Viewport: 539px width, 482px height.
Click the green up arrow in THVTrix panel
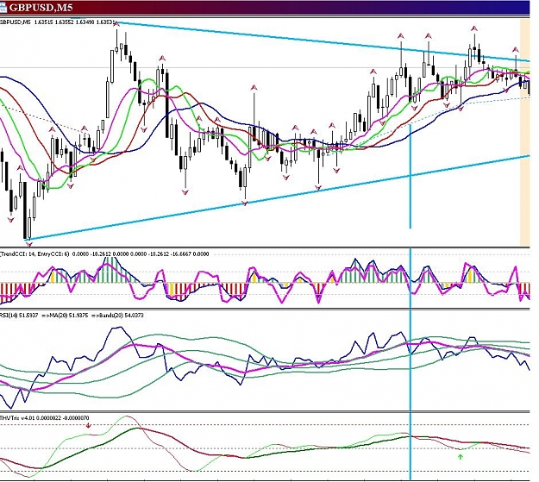(x=461, y=456)
